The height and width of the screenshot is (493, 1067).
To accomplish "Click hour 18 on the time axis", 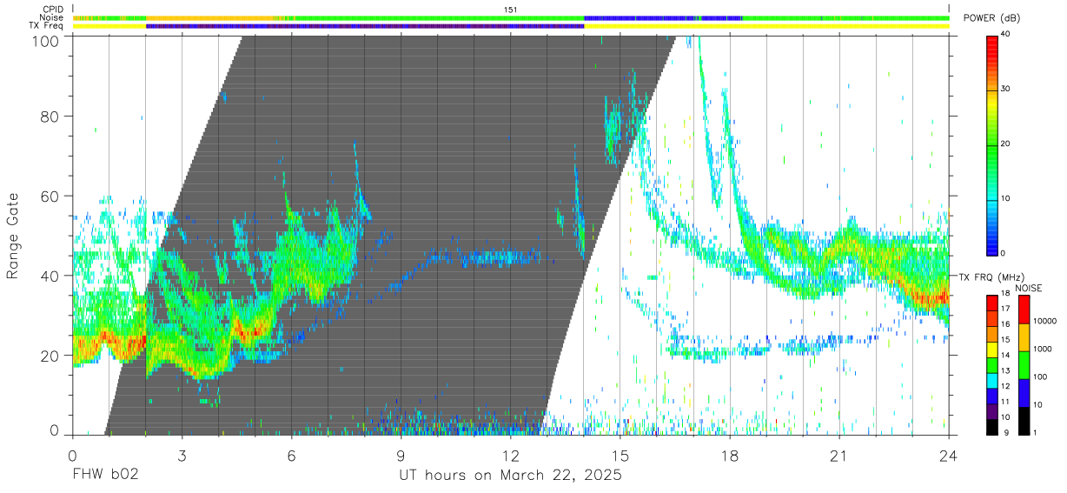I will click(x=729, y=455).
